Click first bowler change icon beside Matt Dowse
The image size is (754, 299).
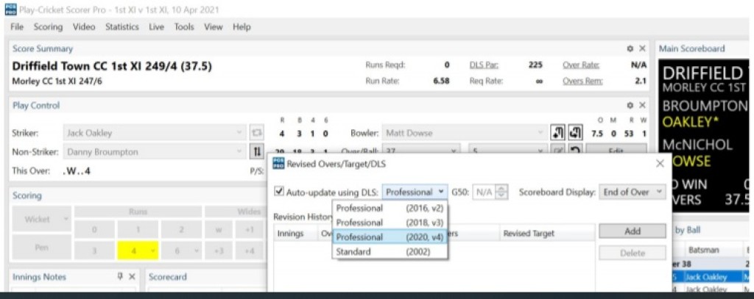(559, 133)
